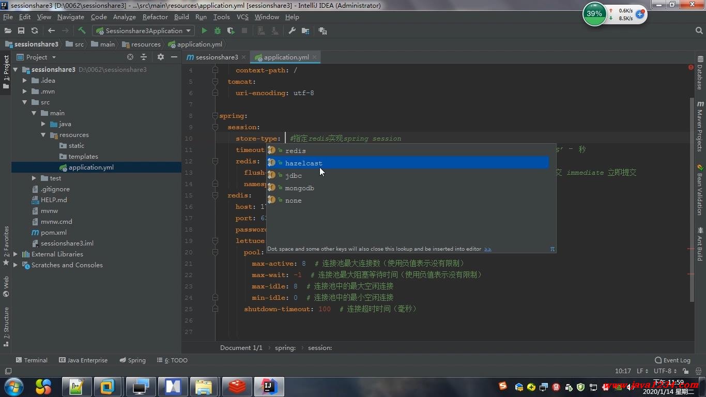Expand the java folder
This screenshot has height=397, width=706.
(x=43, y=124)
